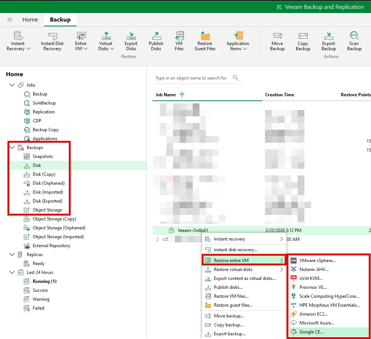The height and width of the screenshot is (339, 371).
Task: Click the object name search field
Action: pyautogui.click(x=191, y=78)
